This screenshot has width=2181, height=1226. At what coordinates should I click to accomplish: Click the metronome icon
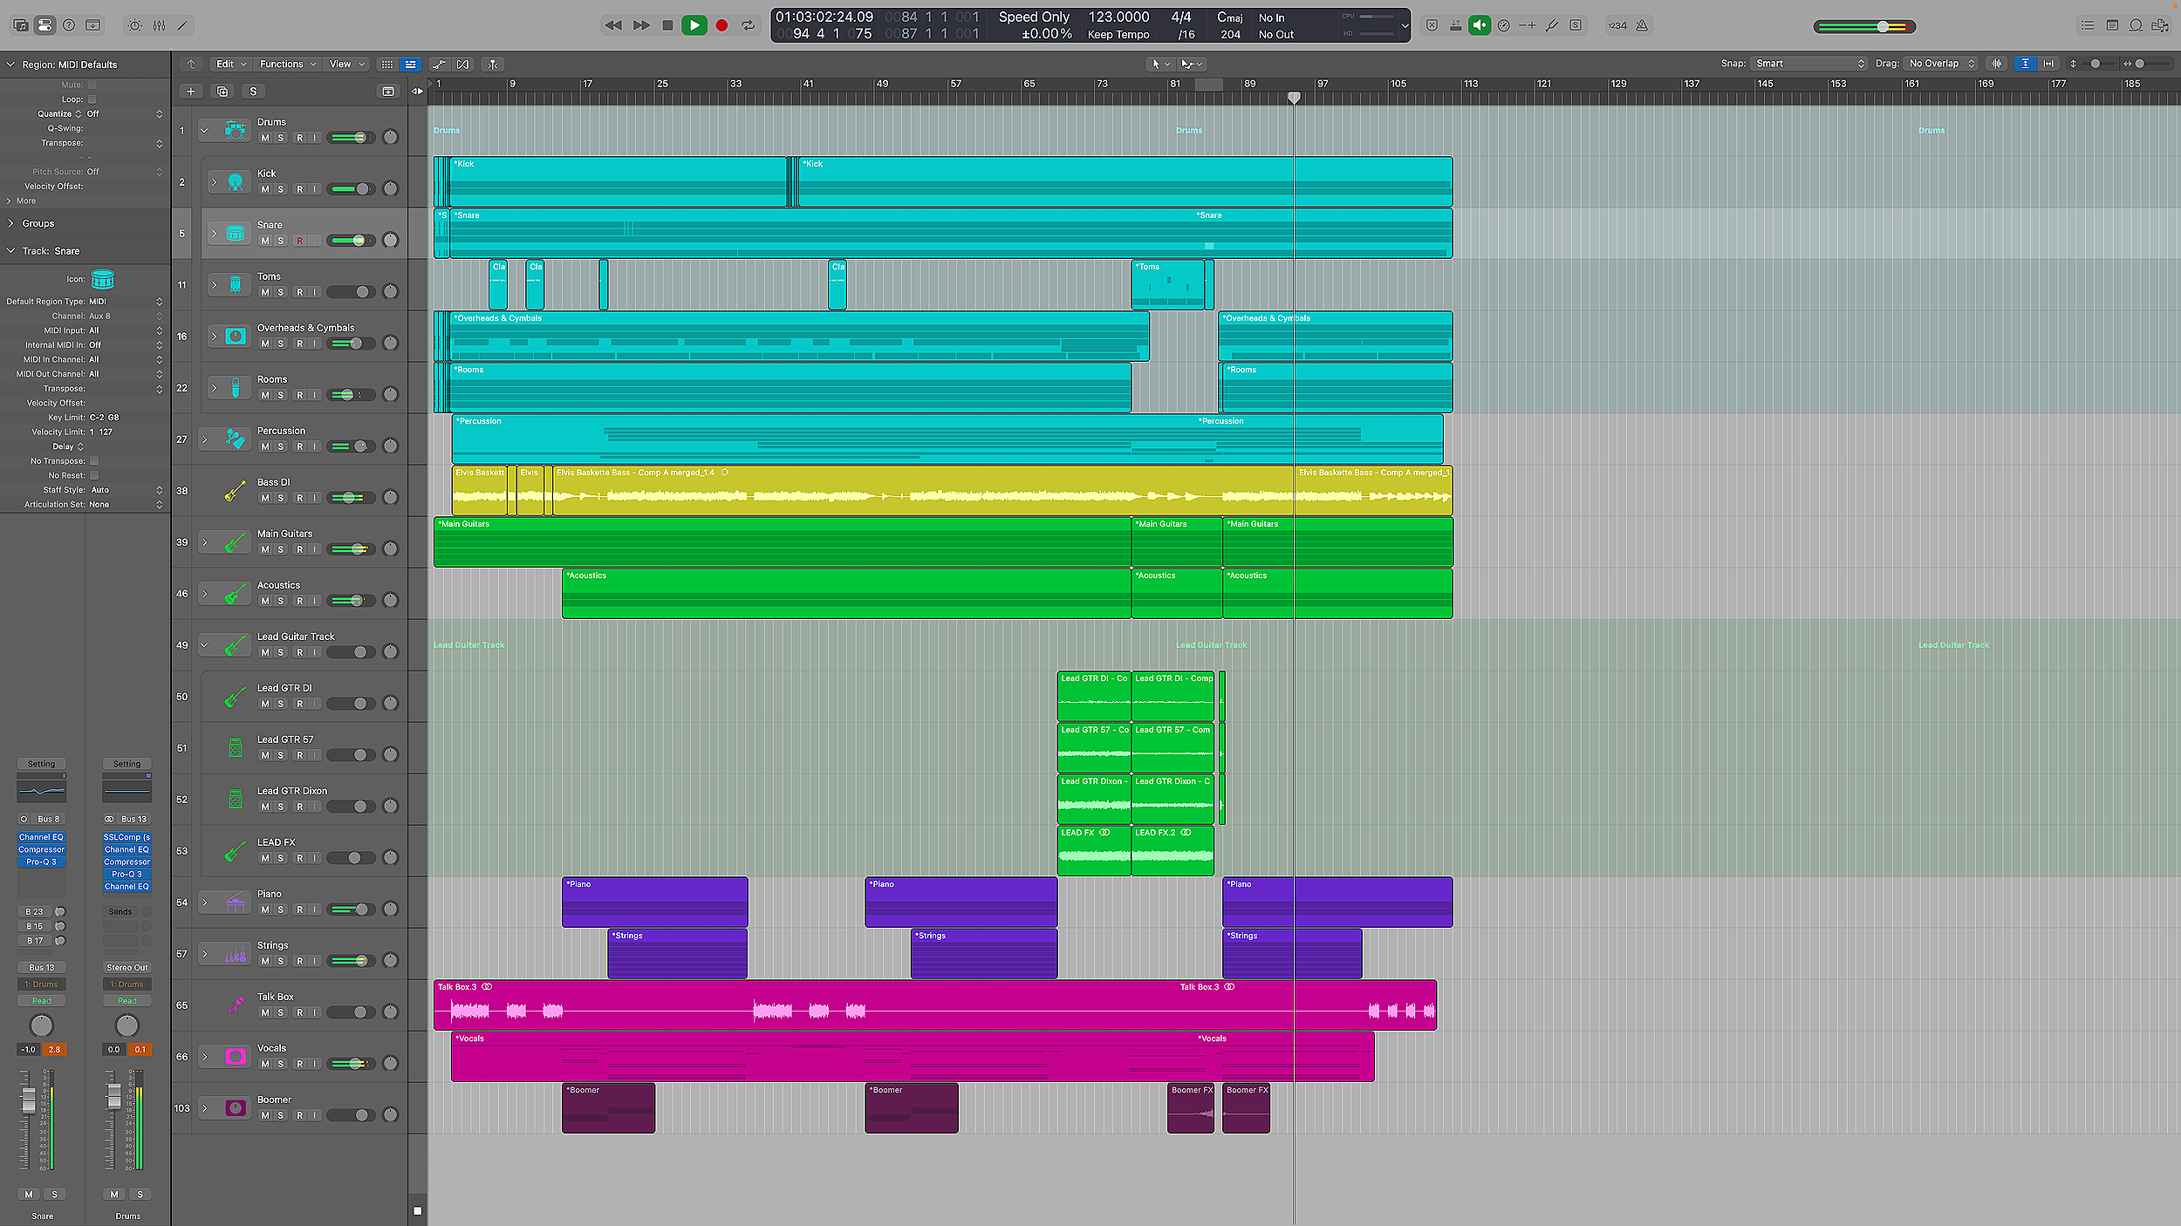click(1642, 25)
